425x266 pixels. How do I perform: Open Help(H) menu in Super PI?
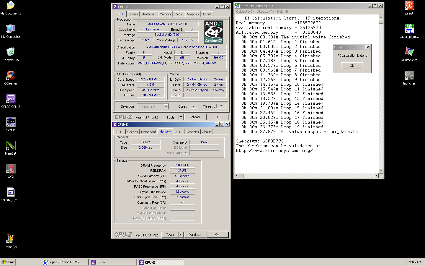tap(282, 12)
